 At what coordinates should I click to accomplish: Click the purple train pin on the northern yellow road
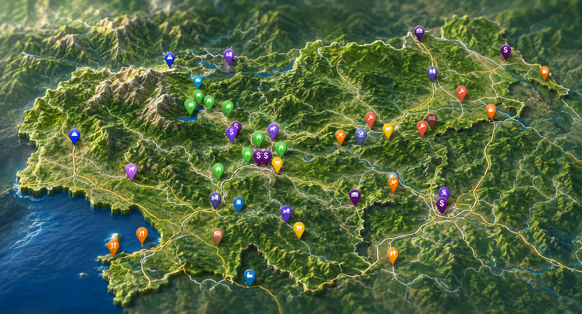coord(432,73)
